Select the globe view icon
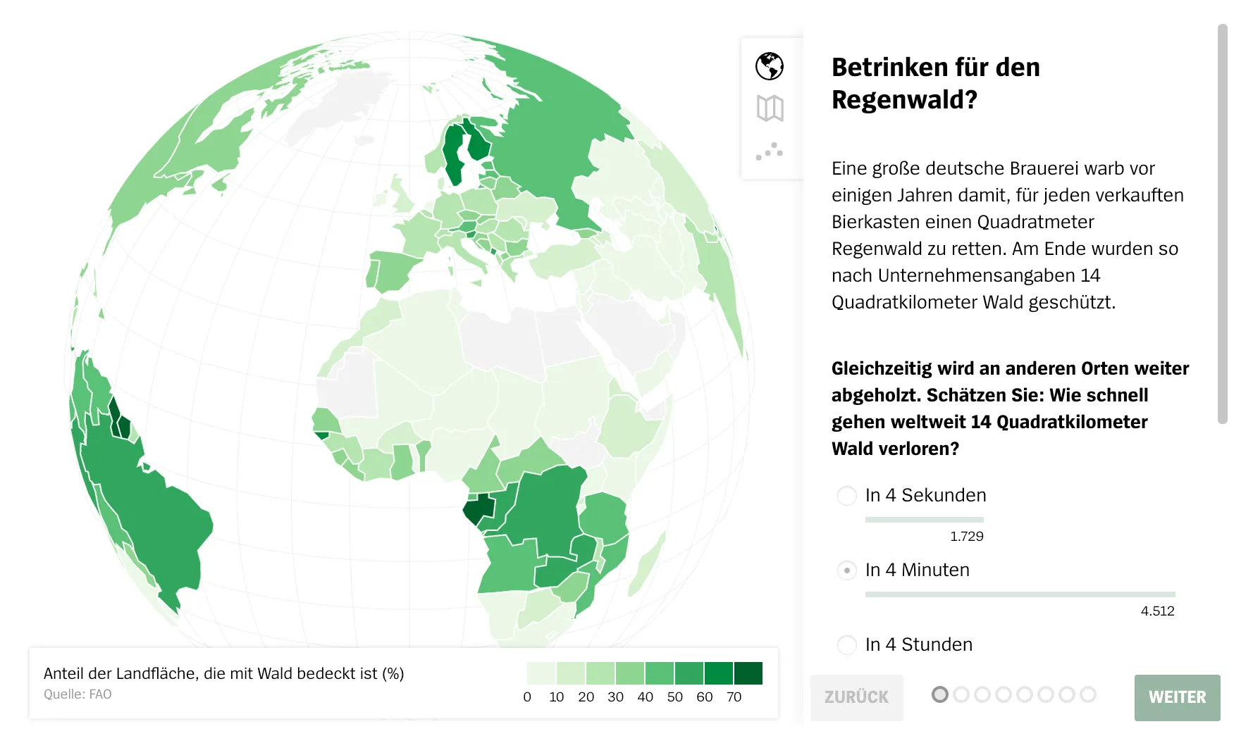Viewport: 1253px width, 755px height. 771,67
